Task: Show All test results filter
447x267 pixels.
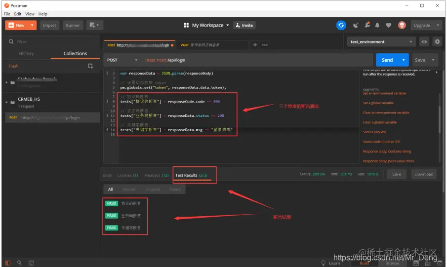Action: (110, 189)
